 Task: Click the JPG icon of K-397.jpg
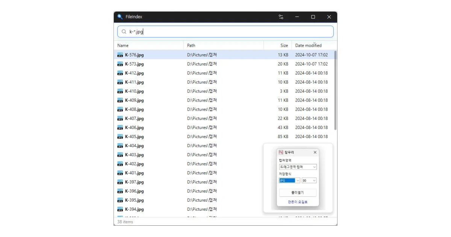coord(120,182)
